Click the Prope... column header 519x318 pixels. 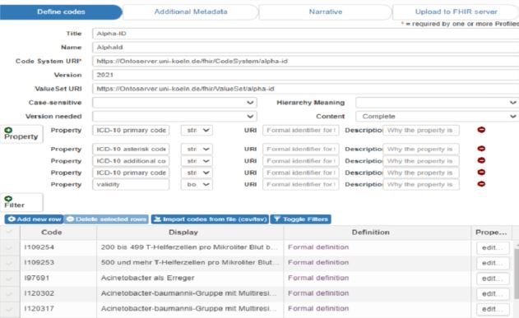[x=491, y=233]
